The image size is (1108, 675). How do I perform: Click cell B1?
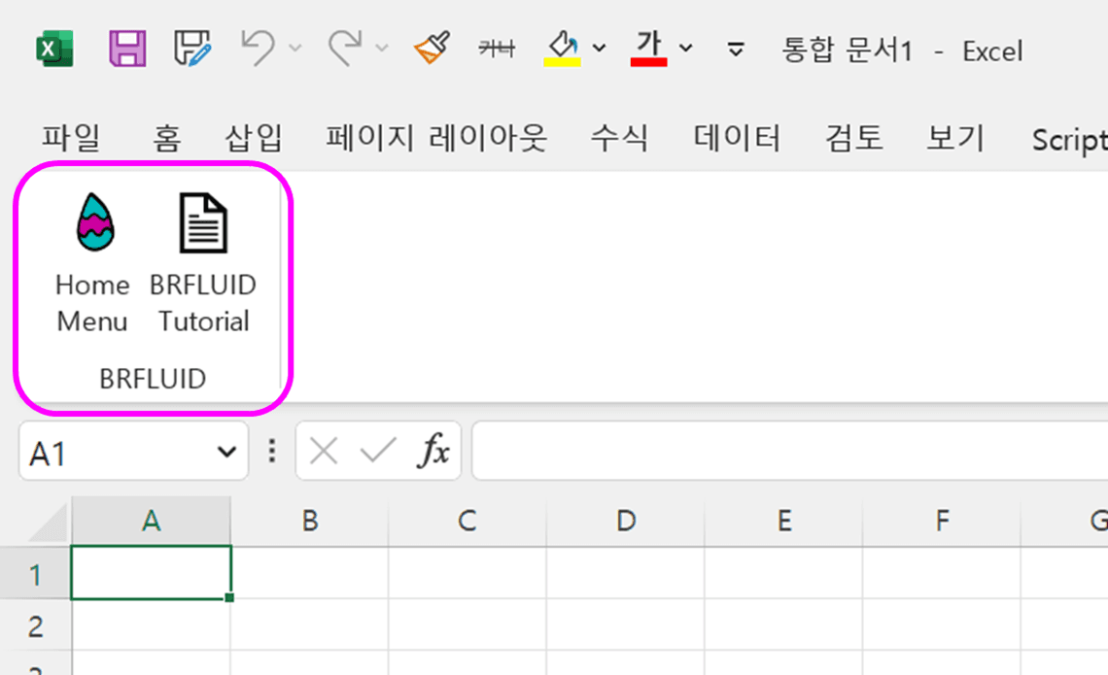click(309, 573)
